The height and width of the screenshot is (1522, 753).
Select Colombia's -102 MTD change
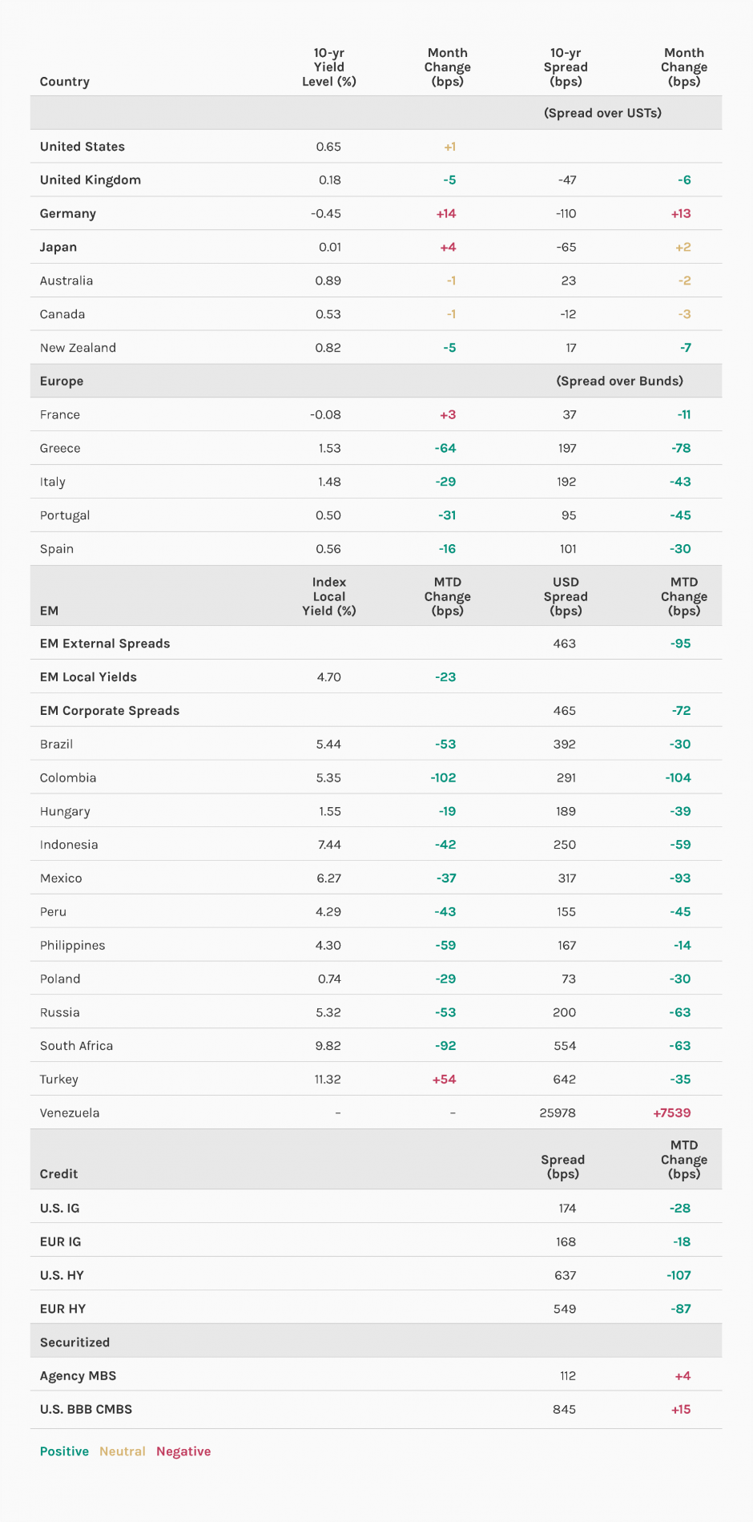click(x=443, y=778)
